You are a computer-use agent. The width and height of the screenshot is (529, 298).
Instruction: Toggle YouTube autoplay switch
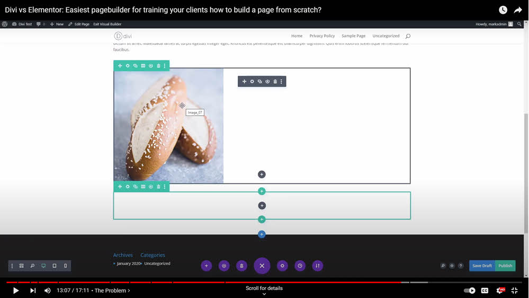point(469,291)
